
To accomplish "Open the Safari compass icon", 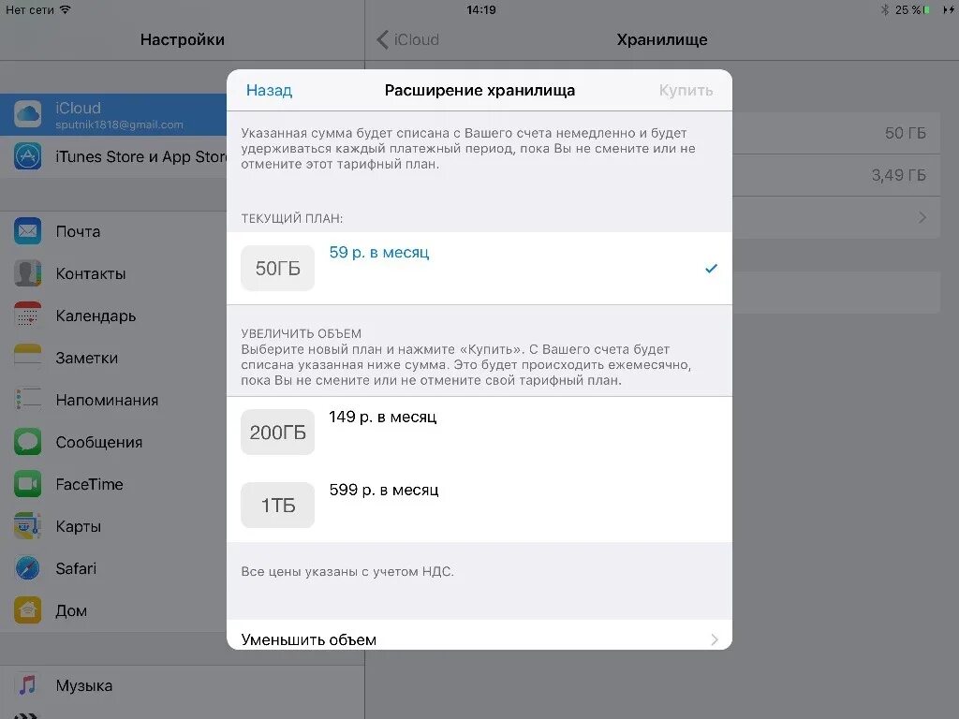I will pos(27,568).
